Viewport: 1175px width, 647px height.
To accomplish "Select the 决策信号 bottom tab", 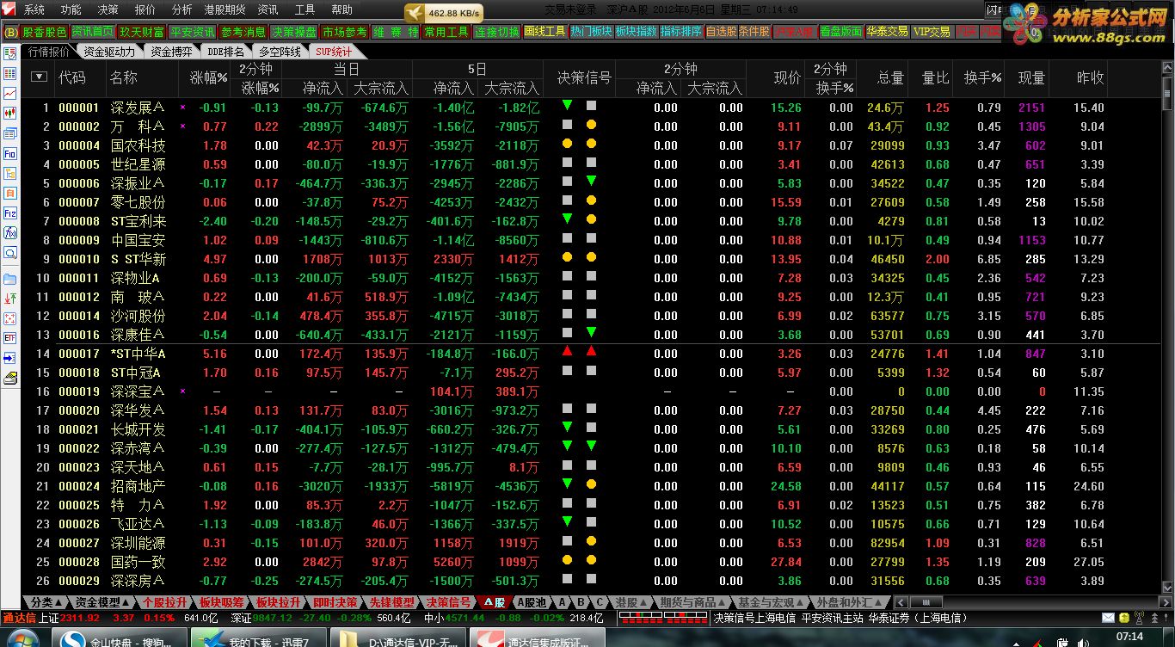I will coord(449,602).
